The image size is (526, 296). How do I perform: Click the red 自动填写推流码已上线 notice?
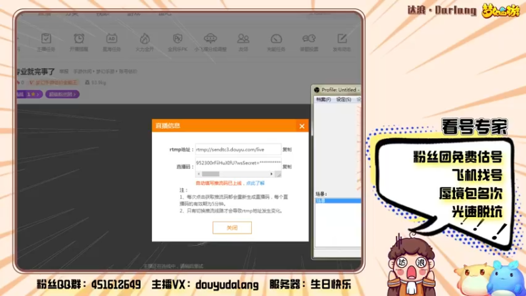(218, 184)
